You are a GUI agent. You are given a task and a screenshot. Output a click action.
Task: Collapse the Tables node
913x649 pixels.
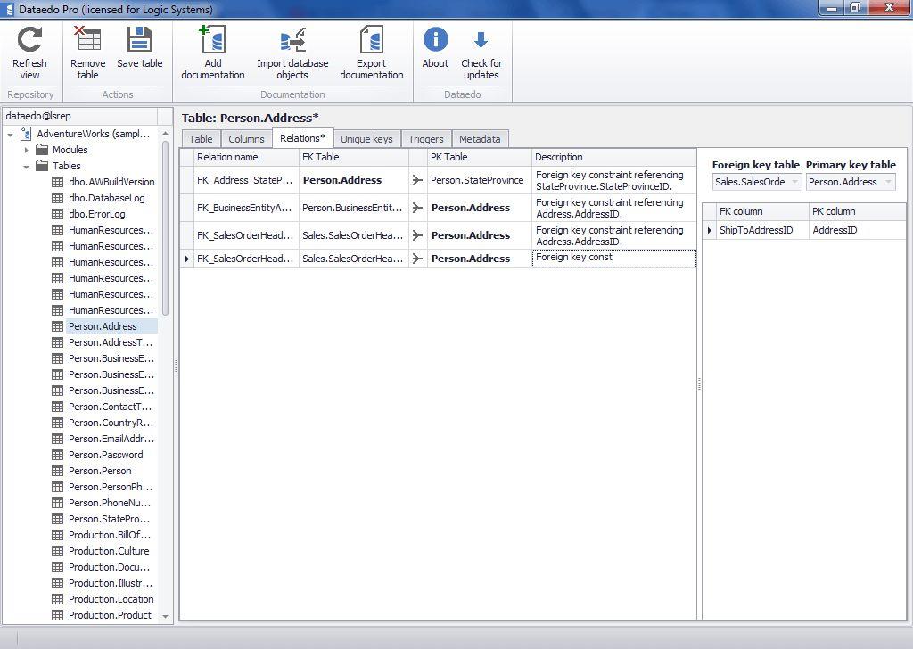(x=26, y=167)
